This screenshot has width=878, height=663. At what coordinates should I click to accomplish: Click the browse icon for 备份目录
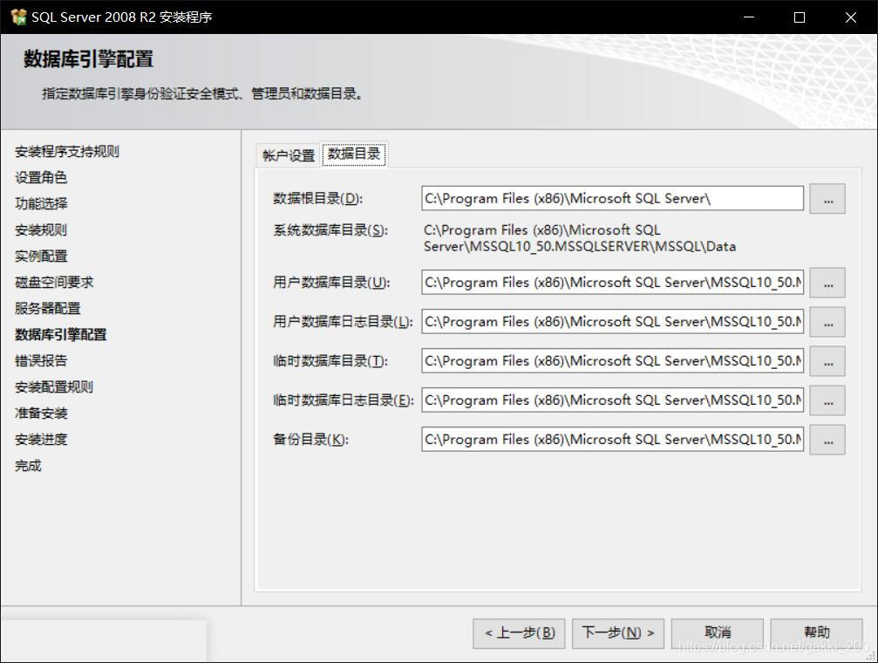pos(827,439)
